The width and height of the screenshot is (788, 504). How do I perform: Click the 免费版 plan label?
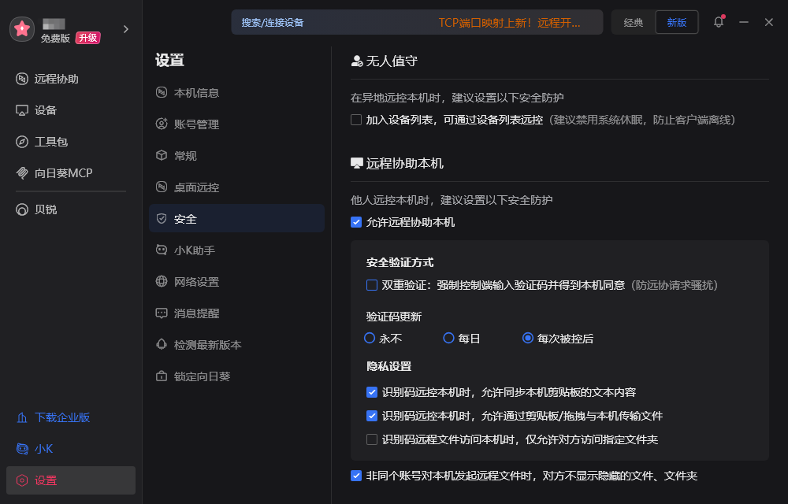[56, 38]
